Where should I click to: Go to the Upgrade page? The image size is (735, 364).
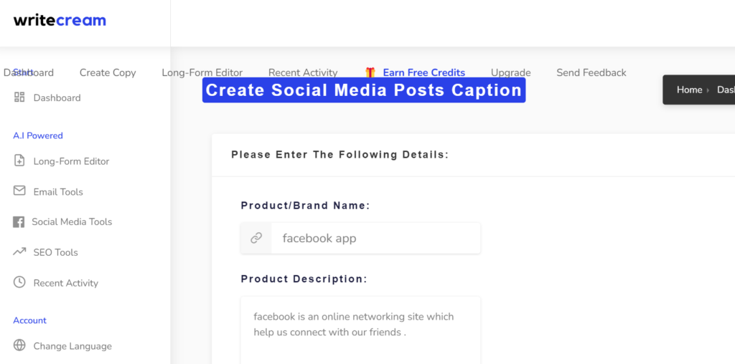(x=510, y=72)
